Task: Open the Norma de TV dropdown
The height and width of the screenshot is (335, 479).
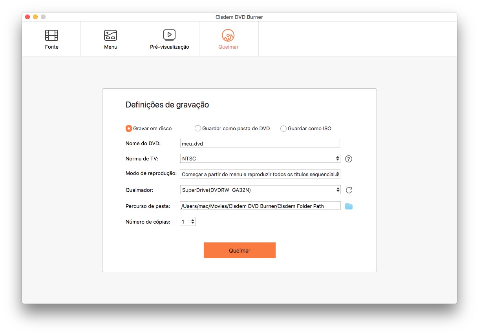Action: coord(260,158)
